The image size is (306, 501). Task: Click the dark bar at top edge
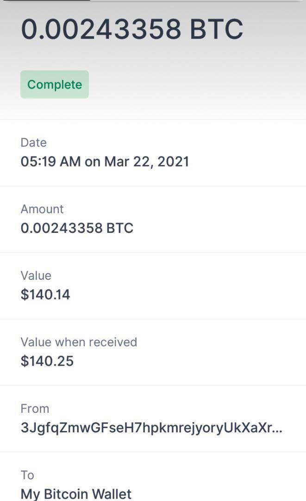coord(45,1)
